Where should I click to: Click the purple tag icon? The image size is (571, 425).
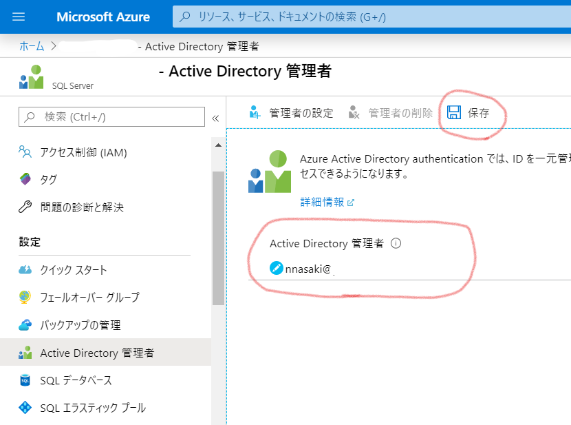25,179
